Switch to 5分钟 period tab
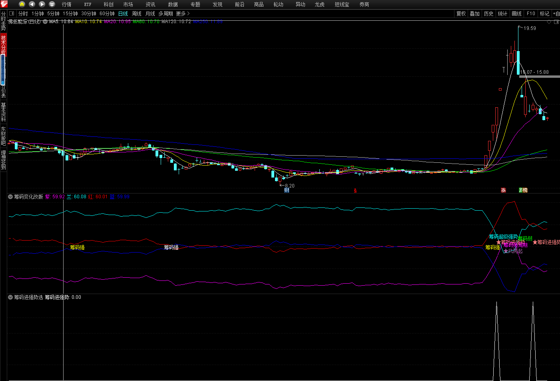The height and width of the screenshot is (381, 560). (53, 14)
